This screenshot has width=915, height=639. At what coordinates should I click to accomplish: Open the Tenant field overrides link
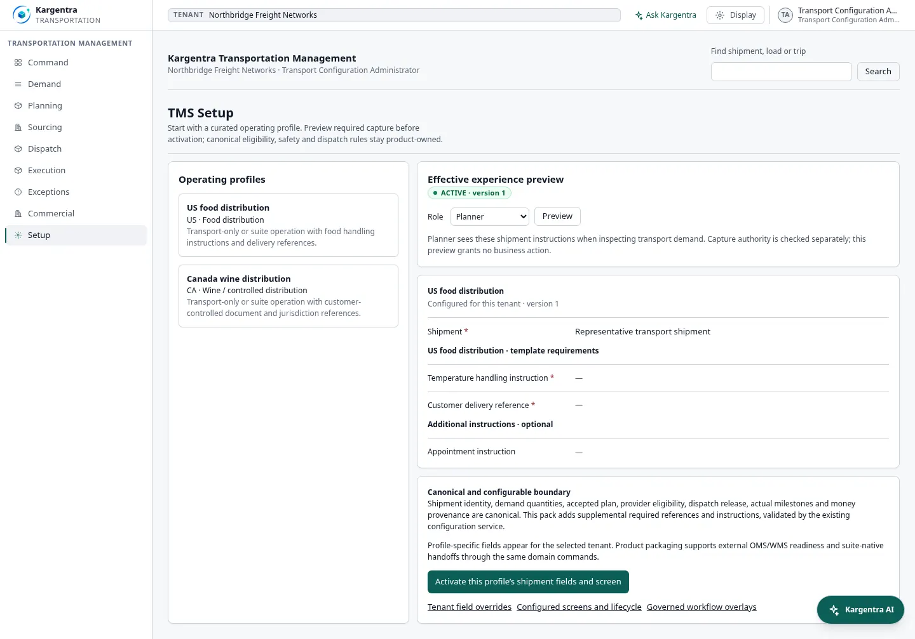click(x=470, y=607)
